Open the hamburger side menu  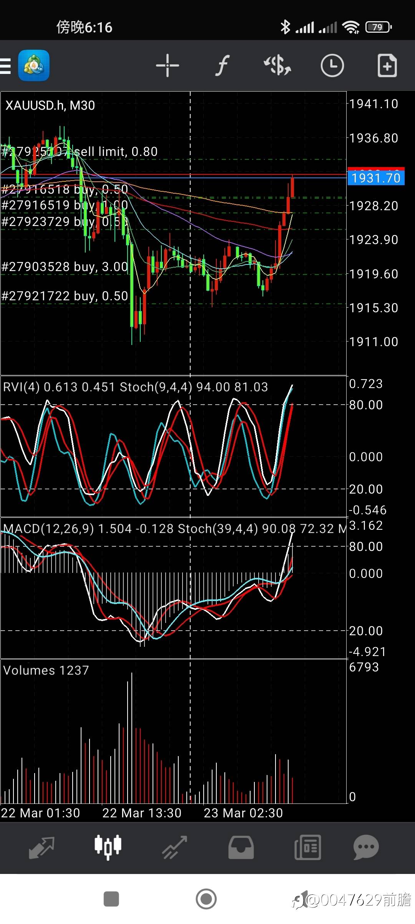click(5, 65)
